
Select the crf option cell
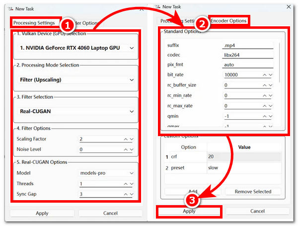click(x=188, y=157)
